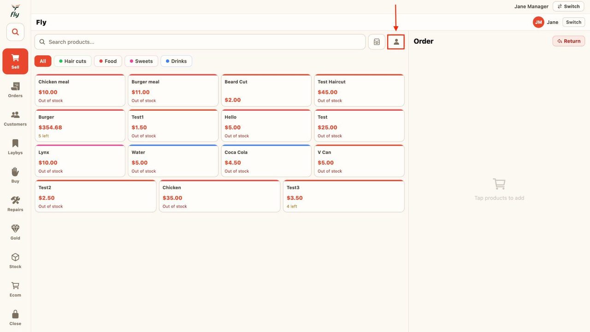Open the search icon in sidebar

[x=15, y=32]
